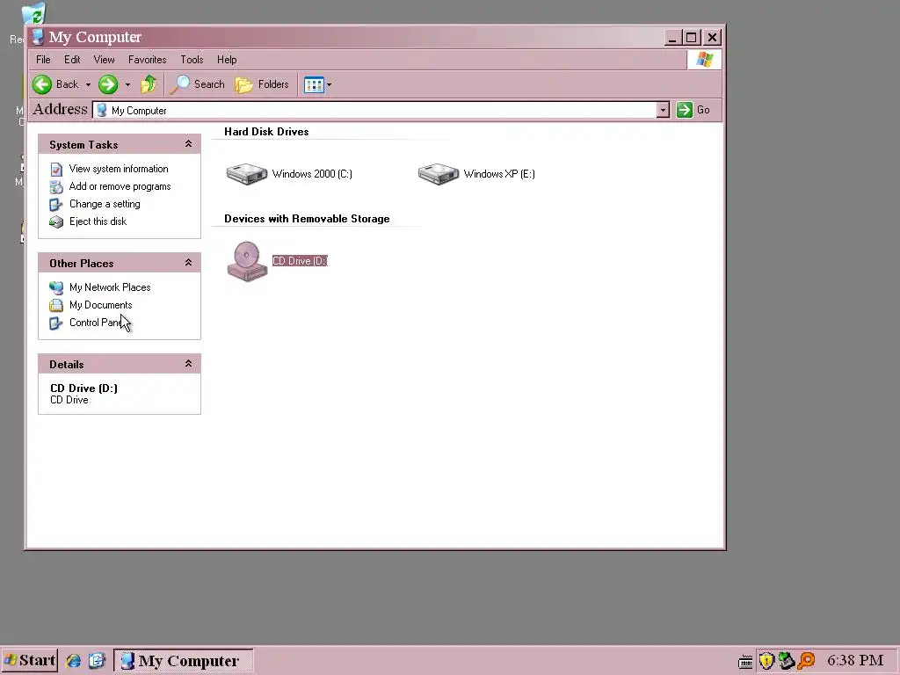900x675 pixels.
Task: Click the Change a setting icon
Action: (x=56, y=204)
